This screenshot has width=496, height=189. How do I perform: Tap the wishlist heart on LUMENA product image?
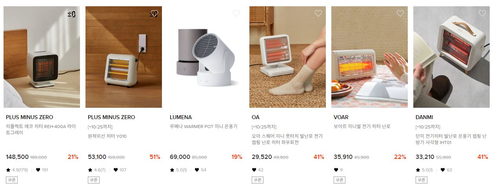(236, 13)
